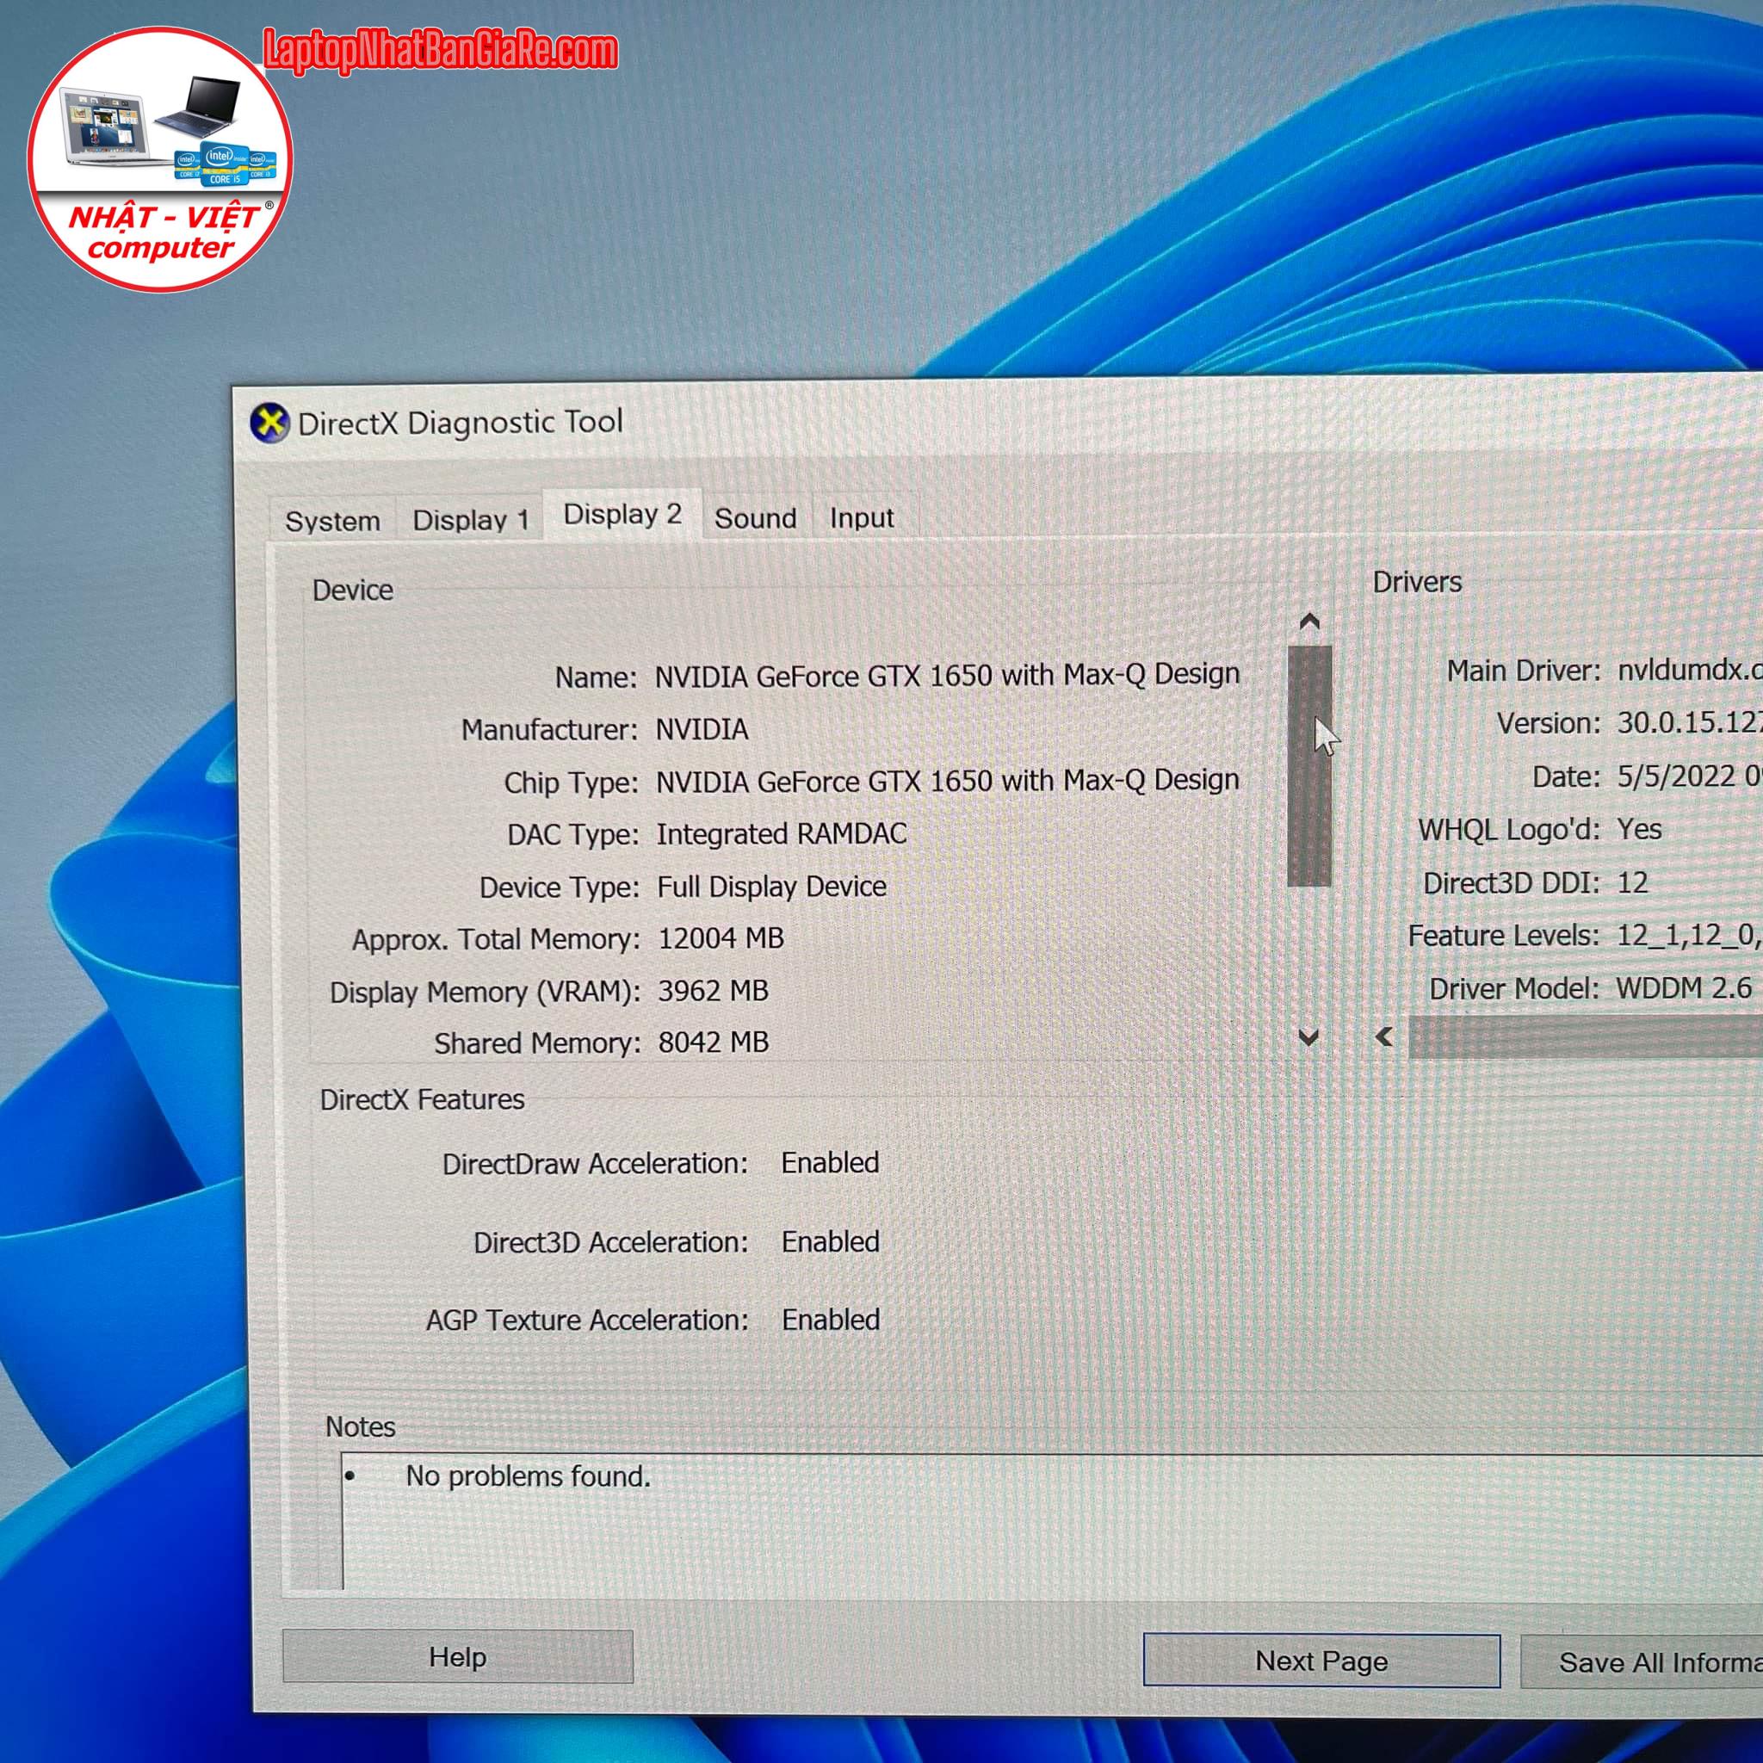Click the LaptopNhatBanGiaRe.com watermark text
The height and width of the screenshot is (1763, 1763).
click(440, 50)
